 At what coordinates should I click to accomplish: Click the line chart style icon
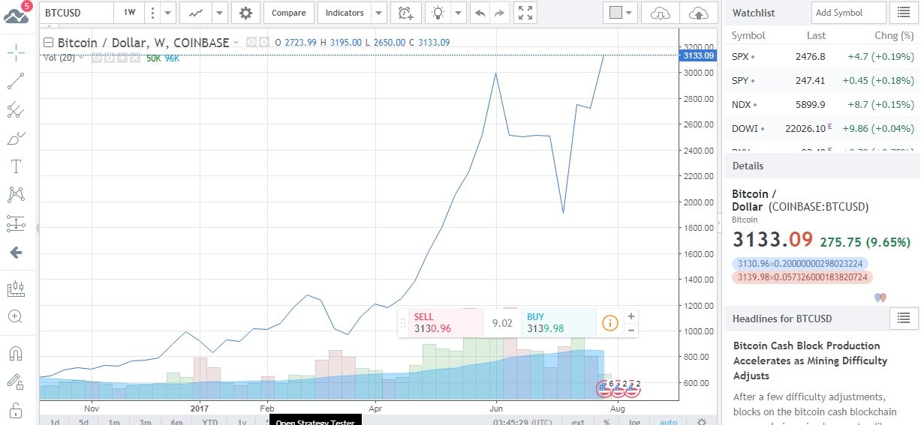(x=195, y=13)
